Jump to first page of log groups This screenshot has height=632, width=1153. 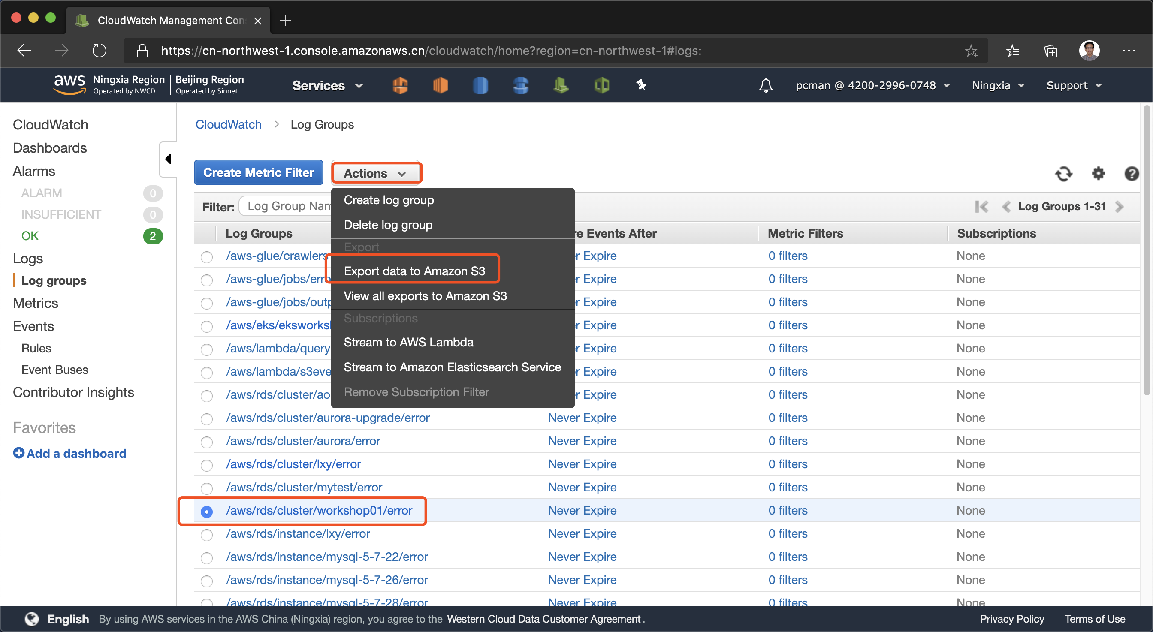click(x=981, y=207)
